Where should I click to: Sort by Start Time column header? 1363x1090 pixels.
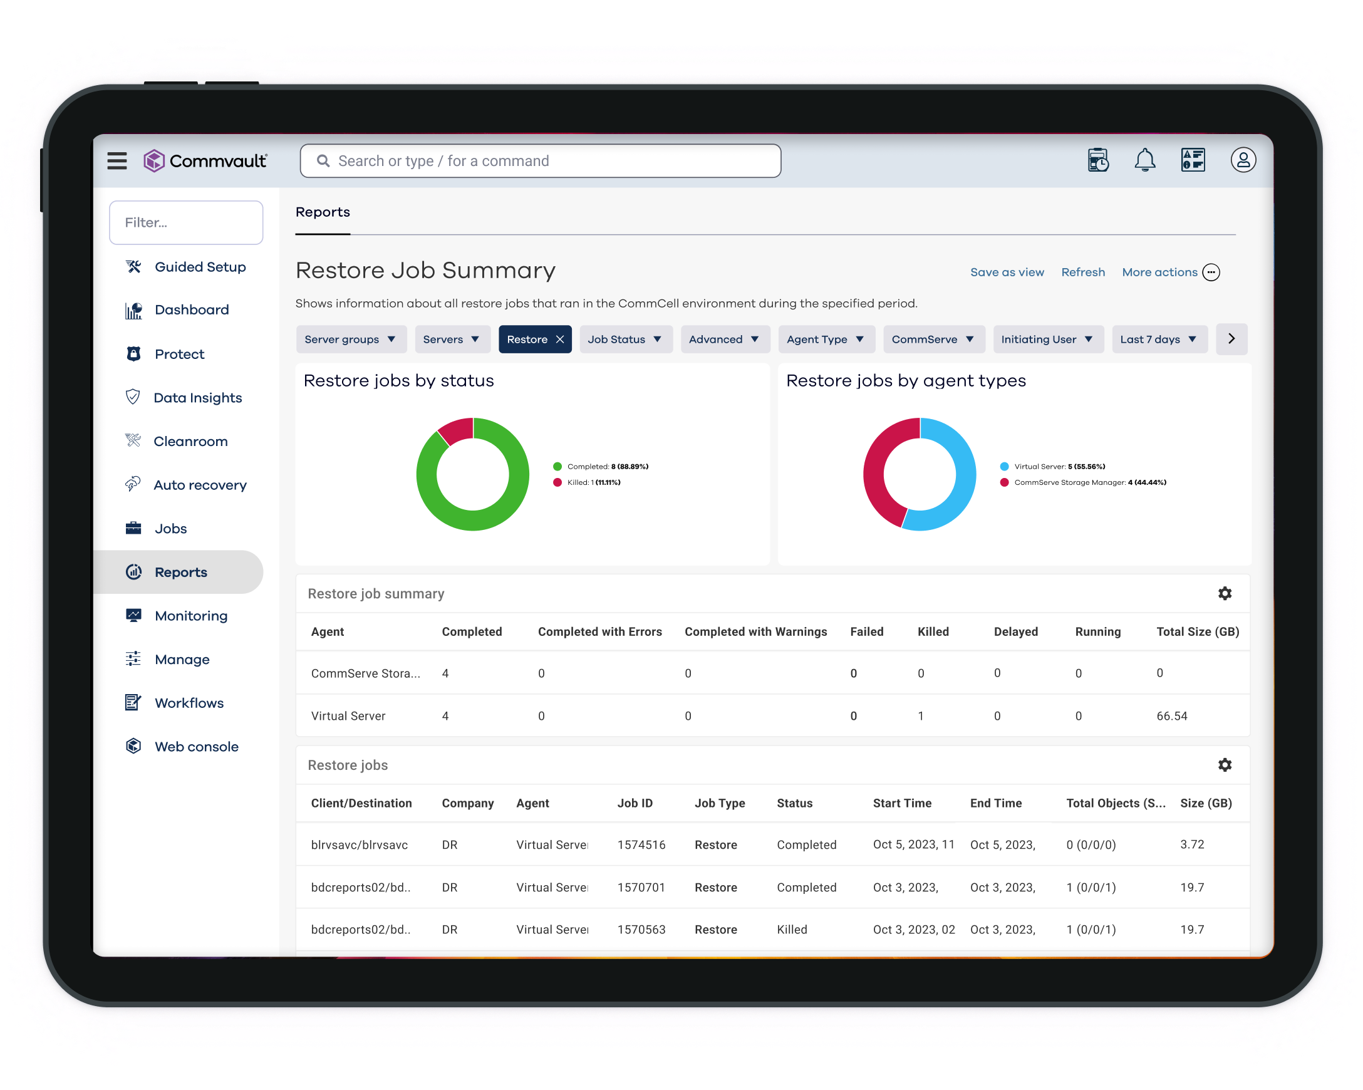(x=902, y=803)
